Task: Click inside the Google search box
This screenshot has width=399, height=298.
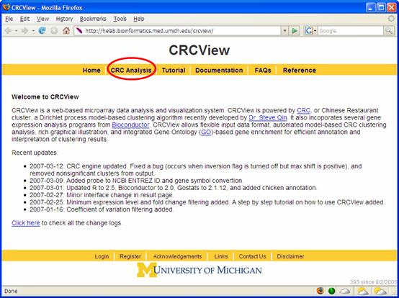Action: (x=351, y=31)
